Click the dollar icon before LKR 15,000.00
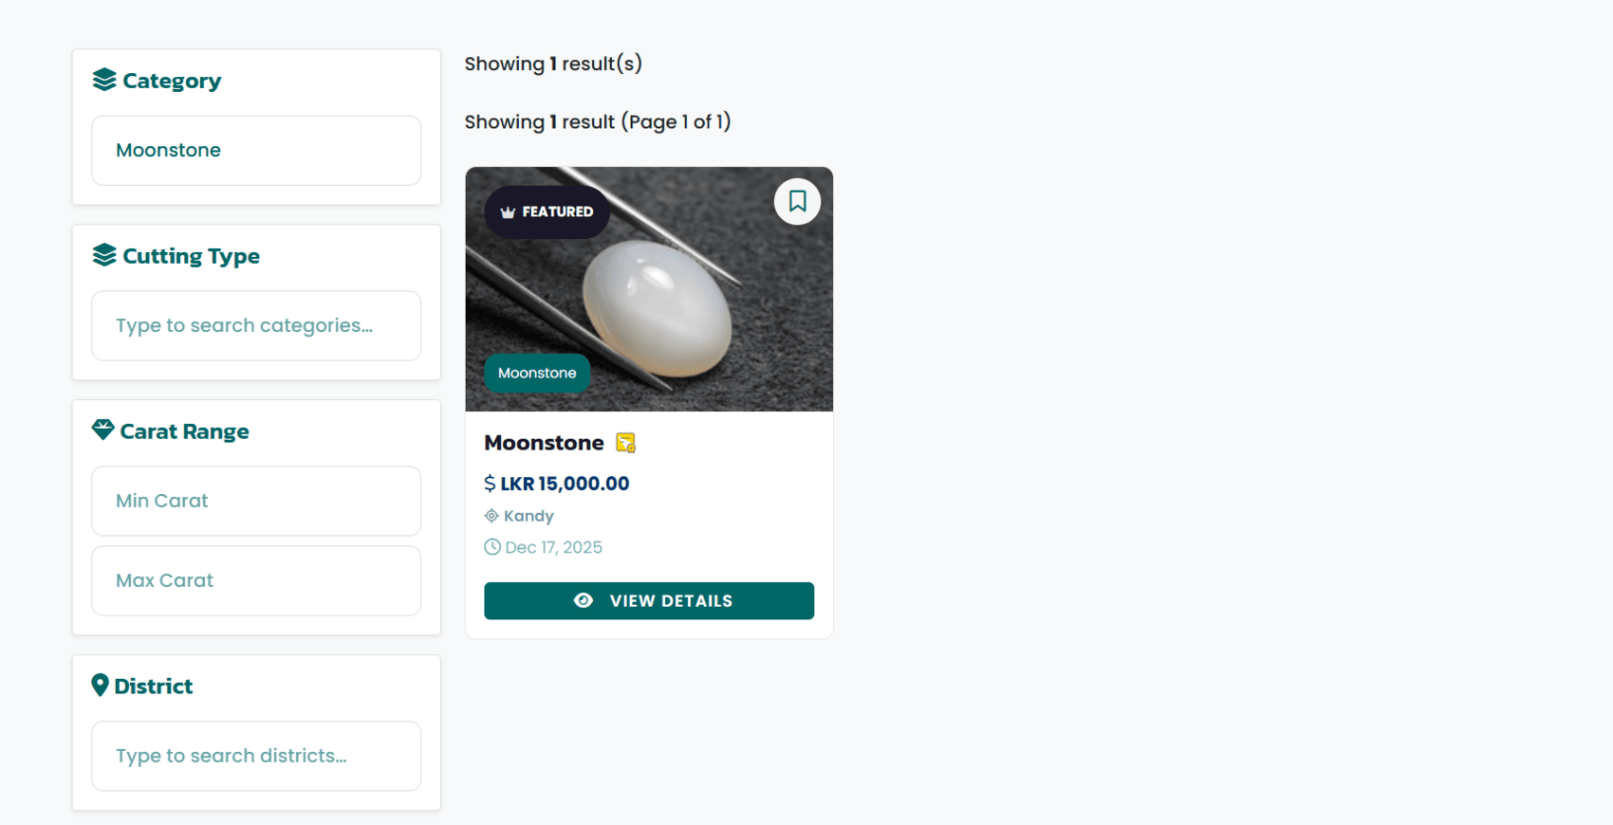This screenshot has width=1613, height=825. [490, 483]
